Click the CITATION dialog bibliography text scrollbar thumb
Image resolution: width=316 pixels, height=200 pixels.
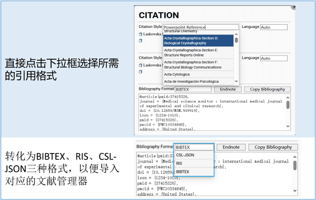point(288,105)
